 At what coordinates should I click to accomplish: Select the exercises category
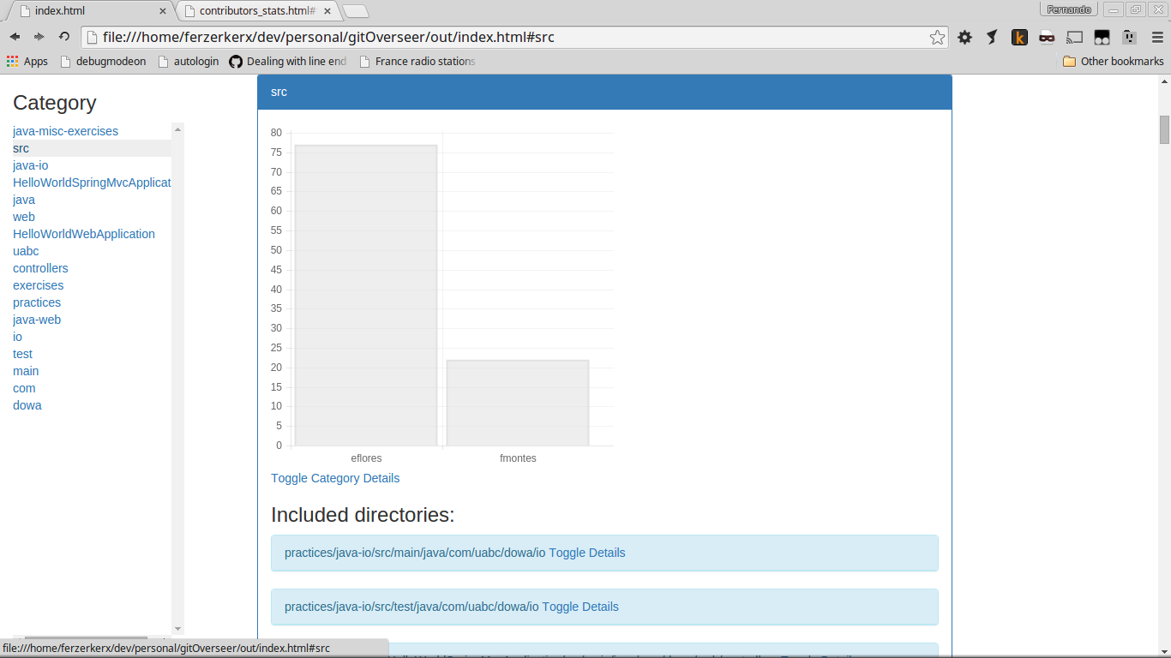pyautogui.click(x=38, y=285)
